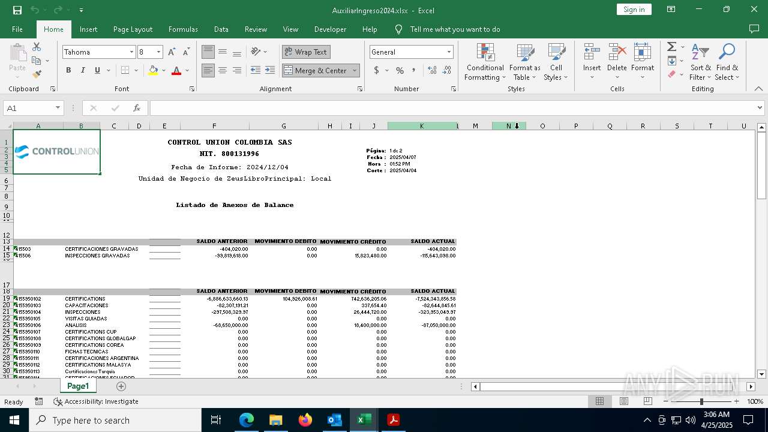Click the Copy icon
Viewport: 768px width, 432px height.
37,61
